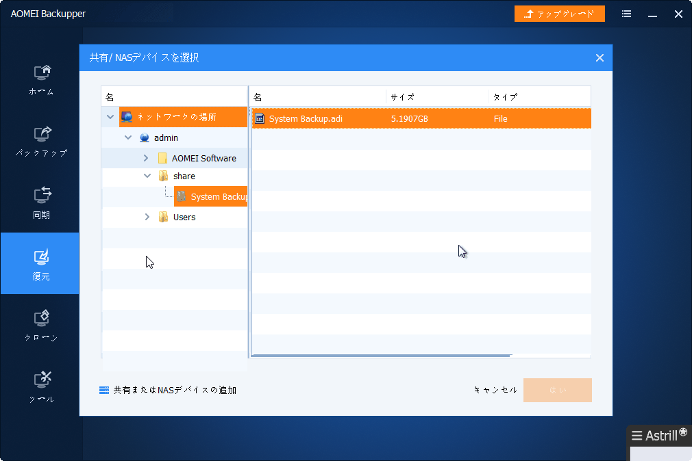Image resolution: width=692 pixels, height=461 pixels.
Task: Click the キャンセル button
Action: [x=495, y=390]
